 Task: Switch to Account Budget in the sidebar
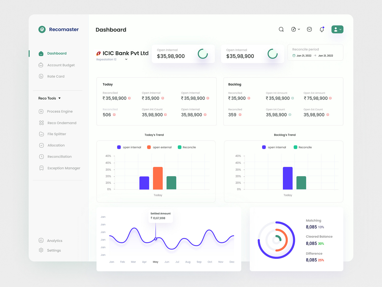61,65
